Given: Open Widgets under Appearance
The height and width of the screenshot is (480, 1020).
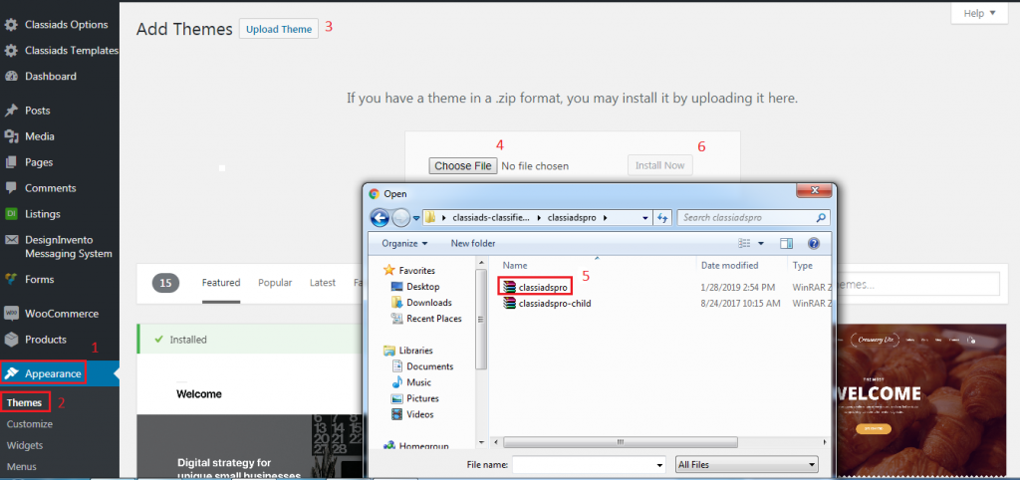Looking at the screenshot, I should 25,445.
